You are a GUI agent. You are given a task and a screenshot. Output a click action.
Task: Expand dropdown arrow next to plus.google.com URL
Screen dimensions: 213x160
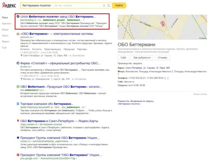76,158
